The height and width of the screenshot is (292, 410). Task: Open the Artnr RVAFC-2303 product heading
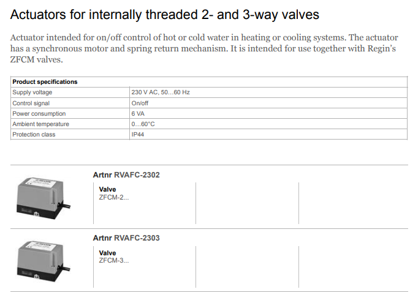coord(126,238)
